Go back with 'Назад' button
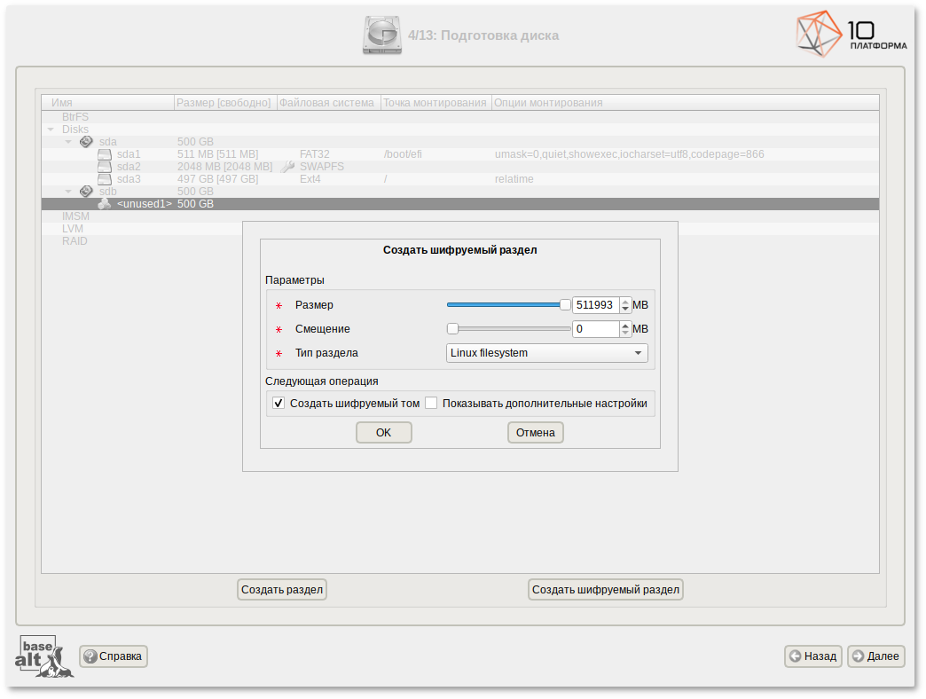The height and width of the screenshot is (699, 926). [x=813, y=656]
